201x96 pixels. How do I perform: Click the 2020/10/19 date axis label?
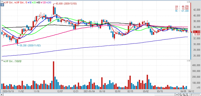[8, 91]
